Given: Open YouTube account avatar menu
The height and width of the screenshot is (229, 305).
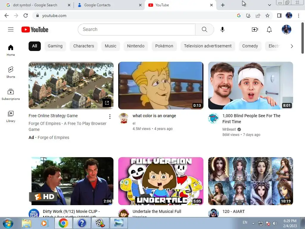Looking at the screenshot, I should [x=286, y=30].
